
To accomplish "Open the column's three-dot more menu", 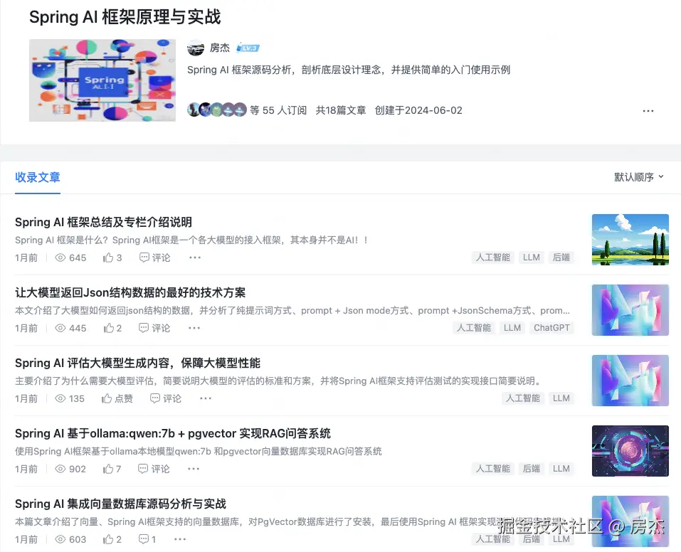I will [648, 111].
